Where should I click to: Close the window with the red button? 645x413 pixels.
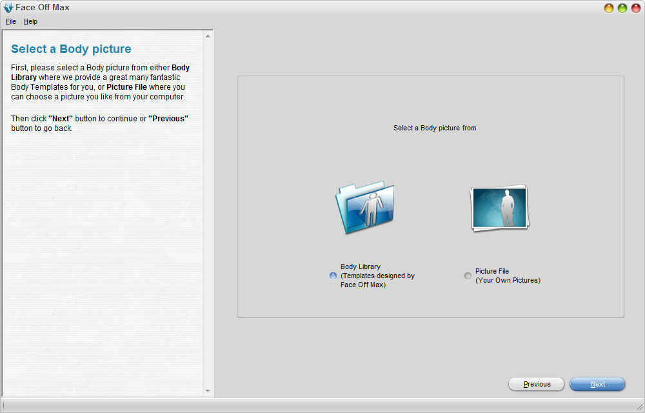tap(636, 8)
